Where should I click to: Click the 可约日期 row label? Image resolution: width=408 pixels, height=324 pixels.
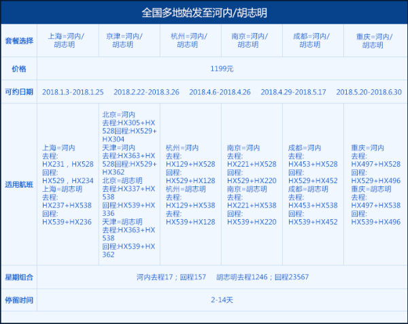click(x=19, y=92)
